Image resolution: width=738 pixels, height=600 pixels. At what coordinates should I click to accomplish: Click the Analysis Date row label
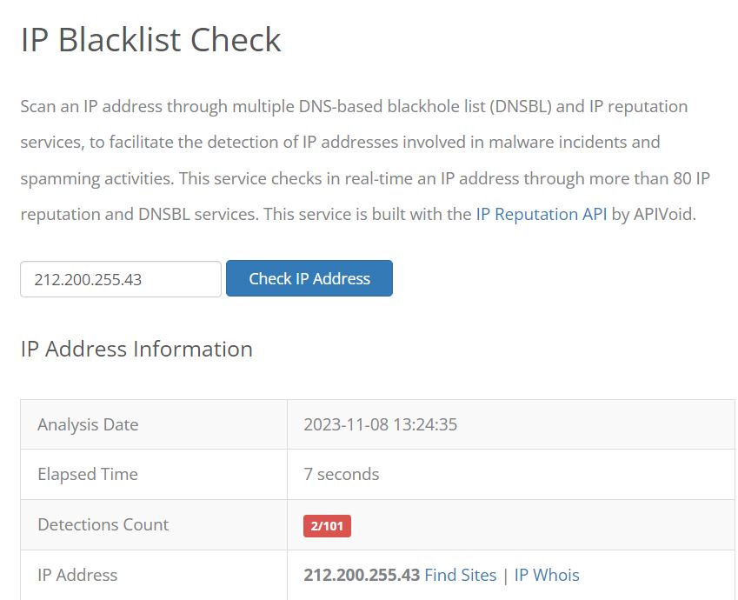pos(88,425)
